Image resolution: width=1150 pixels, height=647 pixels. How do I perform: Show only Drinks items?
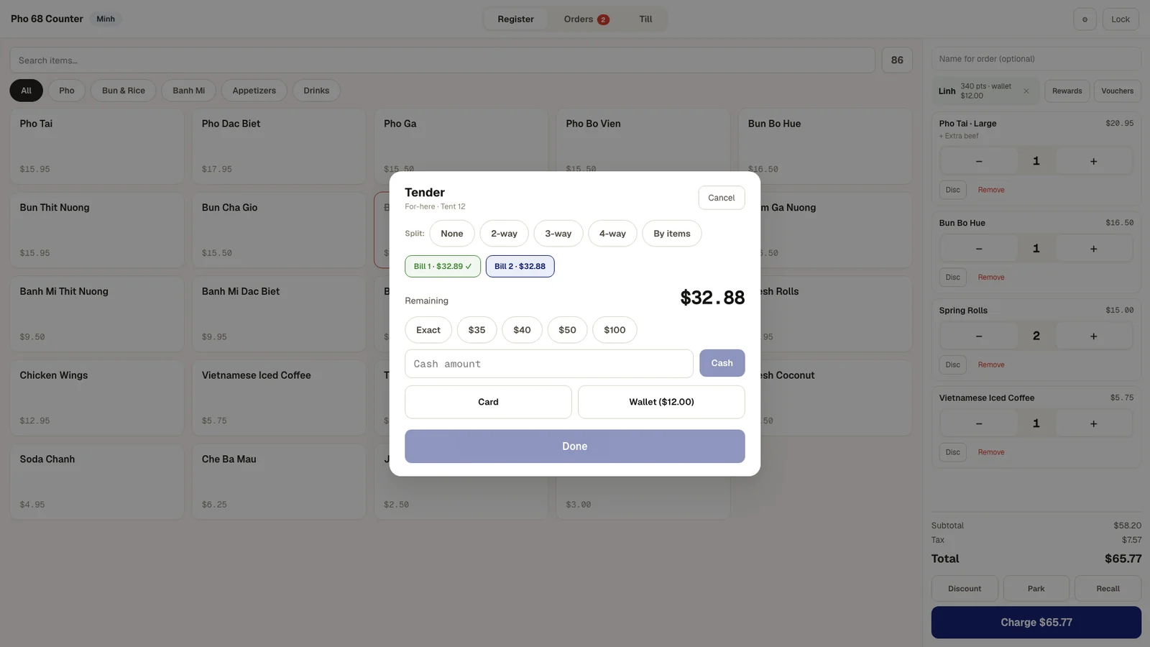tap(316, 91)
